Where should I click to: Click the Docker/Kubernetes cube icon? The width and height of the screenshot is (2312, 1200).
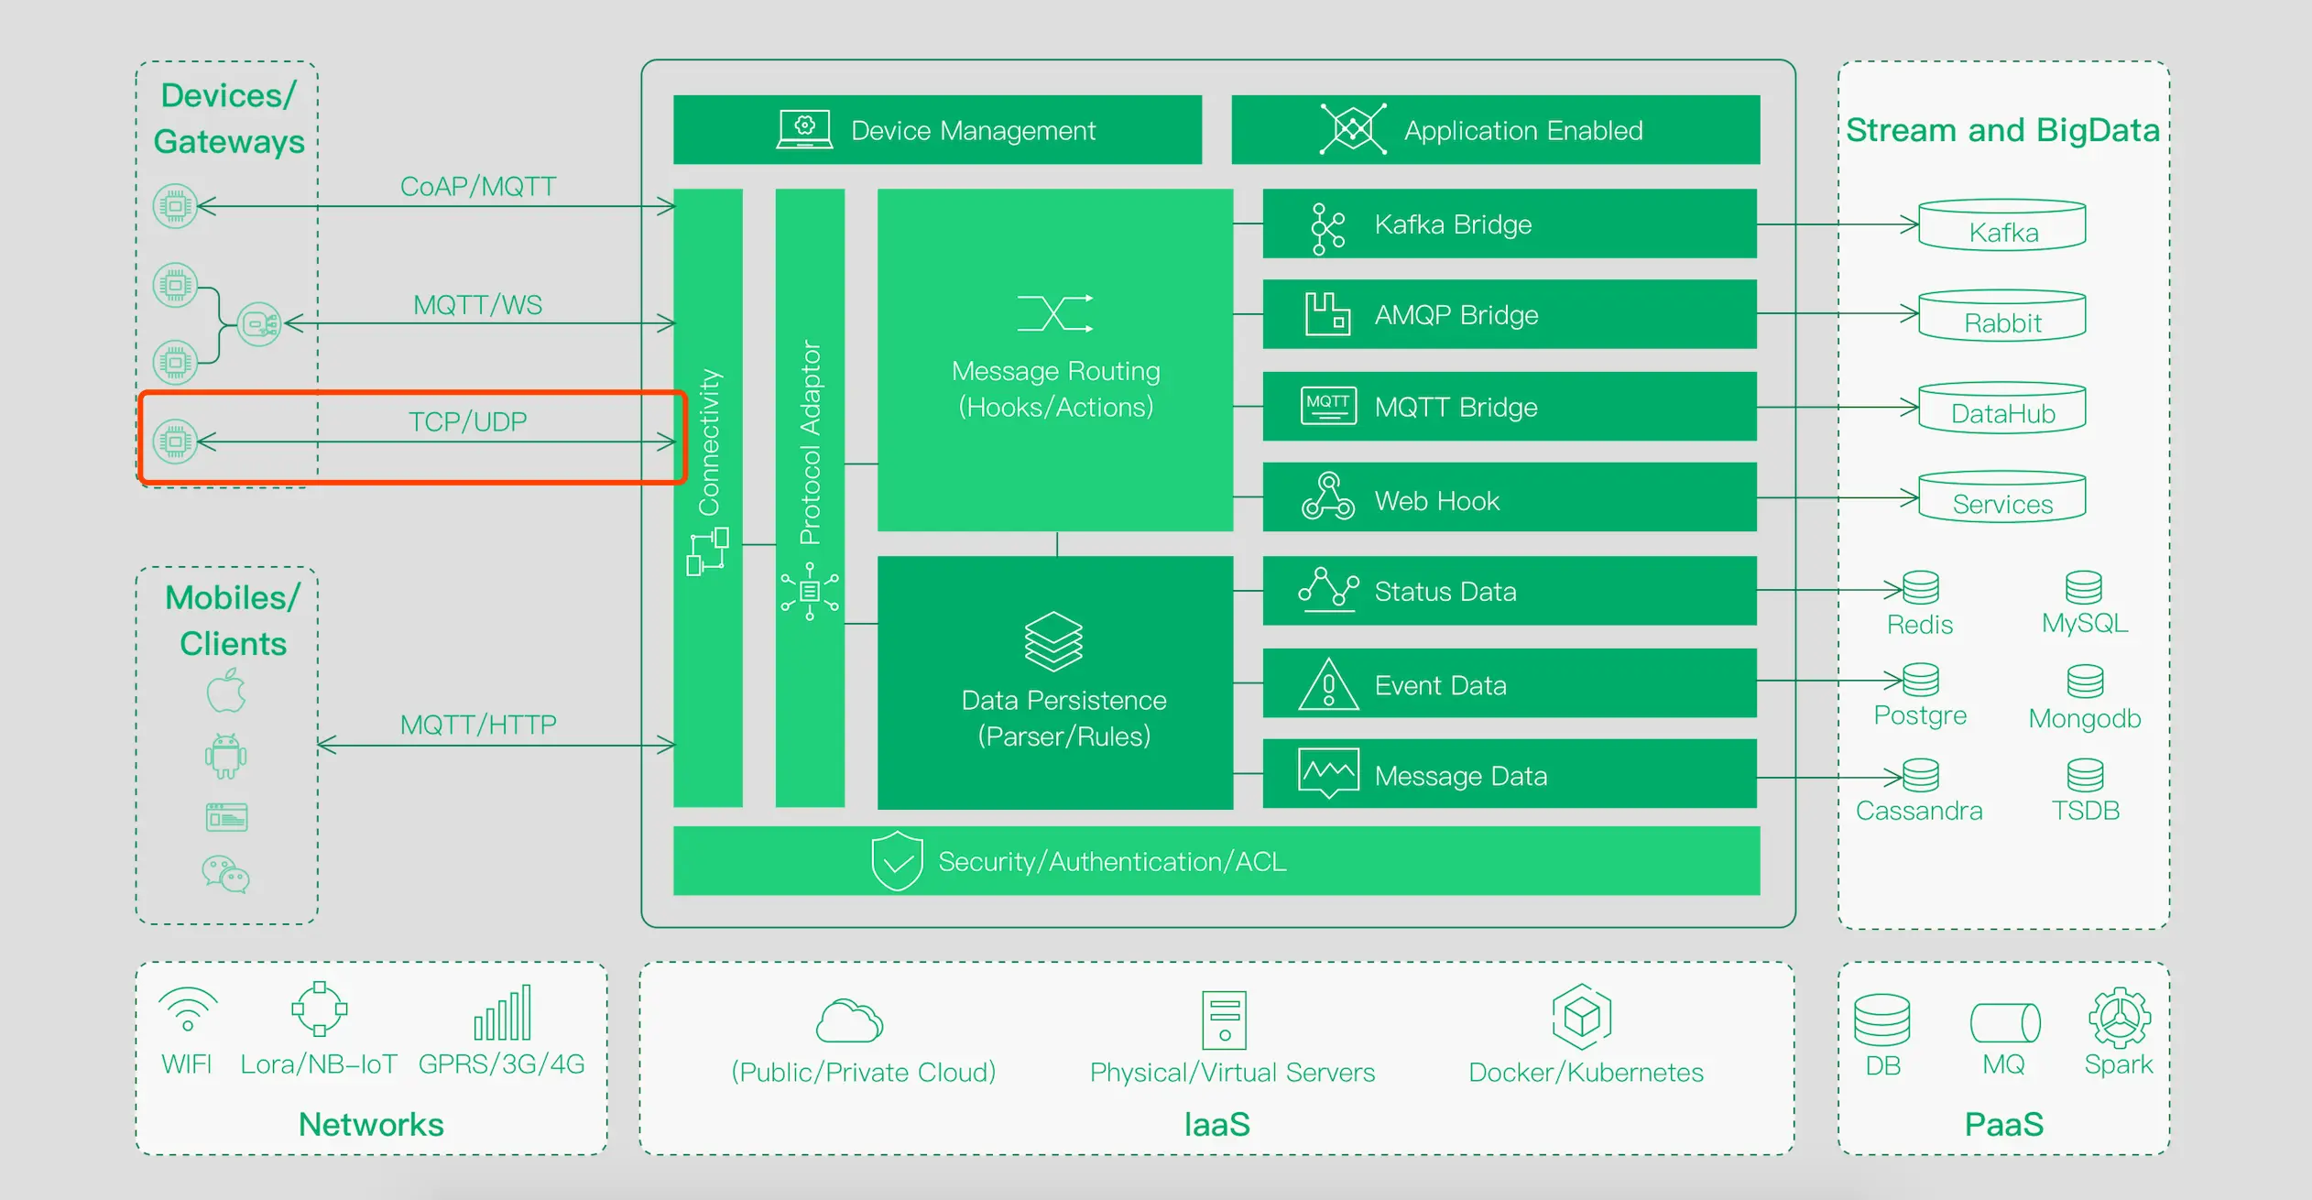(x=1582, y=1017)
